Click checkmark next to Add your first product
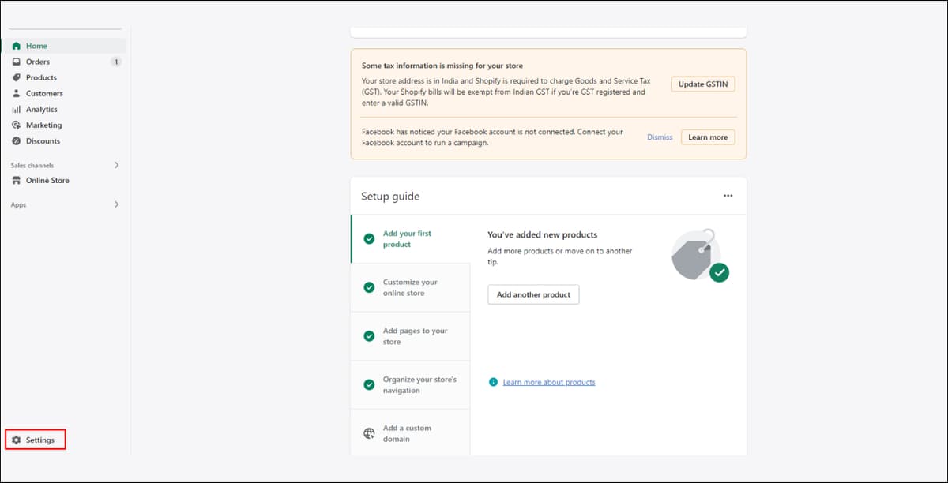 coord(369,238)
